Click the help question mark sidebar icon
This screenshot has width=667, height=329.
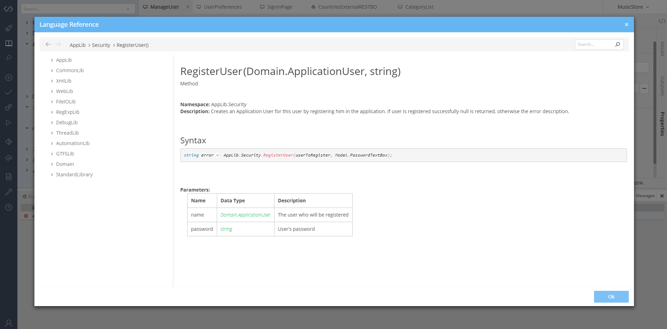[9, 208]
